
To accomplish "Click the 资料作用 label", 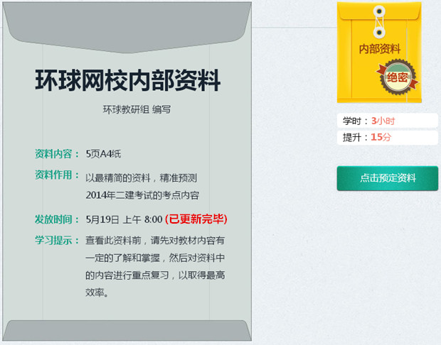I will [x=58, y=175].
